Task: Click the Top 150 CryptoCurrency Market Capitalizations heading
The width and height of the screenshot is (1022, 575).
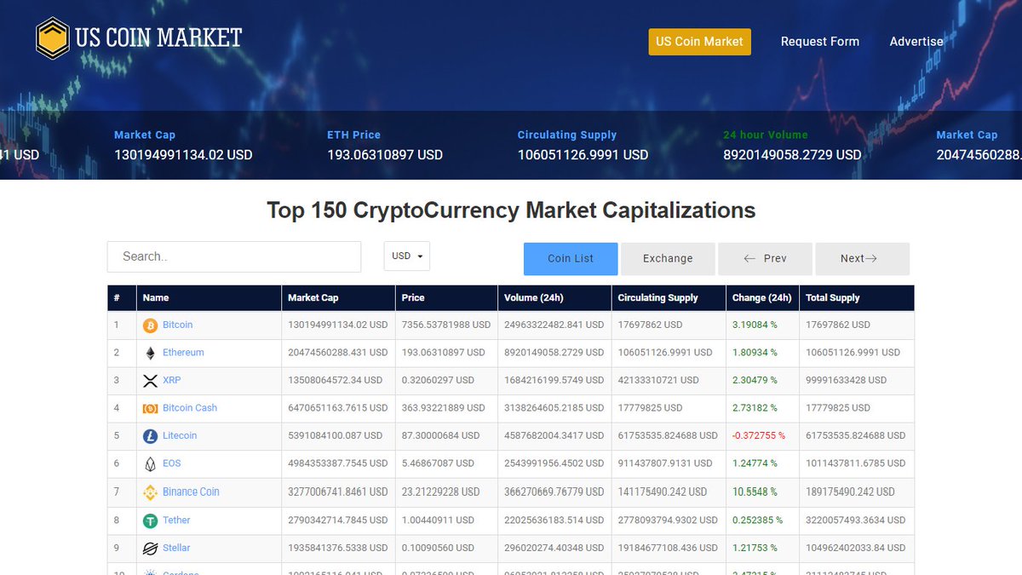Action: coord(511,210)
